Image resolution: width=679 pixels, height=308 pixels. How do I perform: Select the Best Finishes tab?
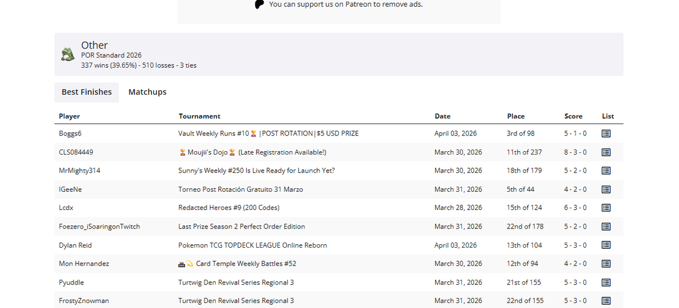point(87,92)
